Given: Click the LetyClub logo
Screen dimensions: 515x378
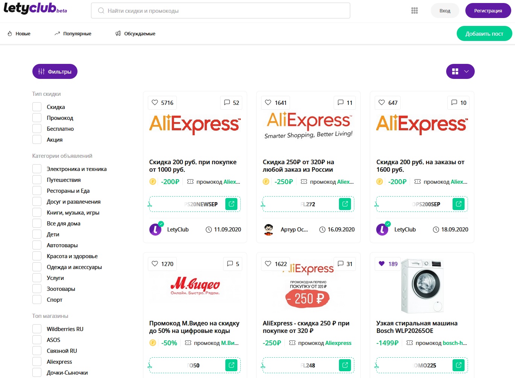Looking at the screenshot, I should (35, 9).
